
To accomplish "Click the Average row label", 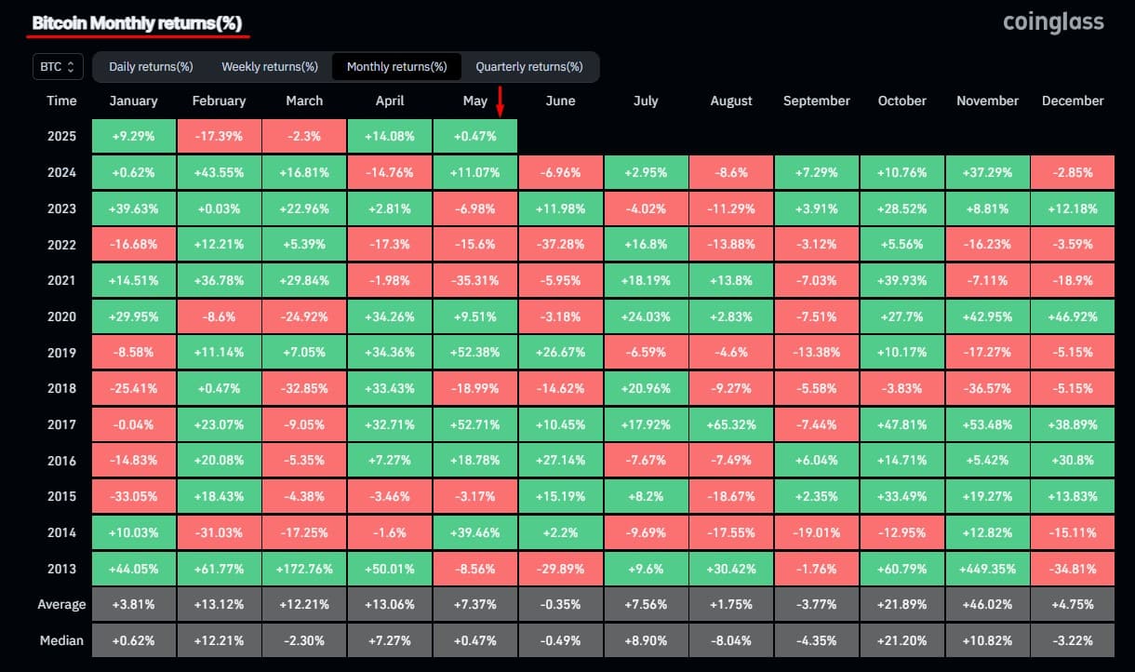I will 61,604.
